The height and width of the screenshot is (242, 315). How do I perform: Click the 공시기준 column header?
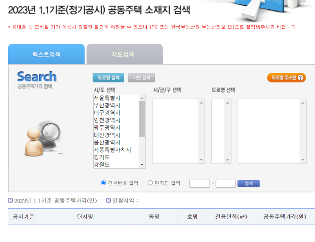tap(24, 217)
